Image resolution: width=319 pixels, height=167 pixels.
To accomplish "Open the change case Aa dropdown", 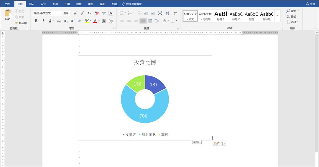I will click(90, 14).
